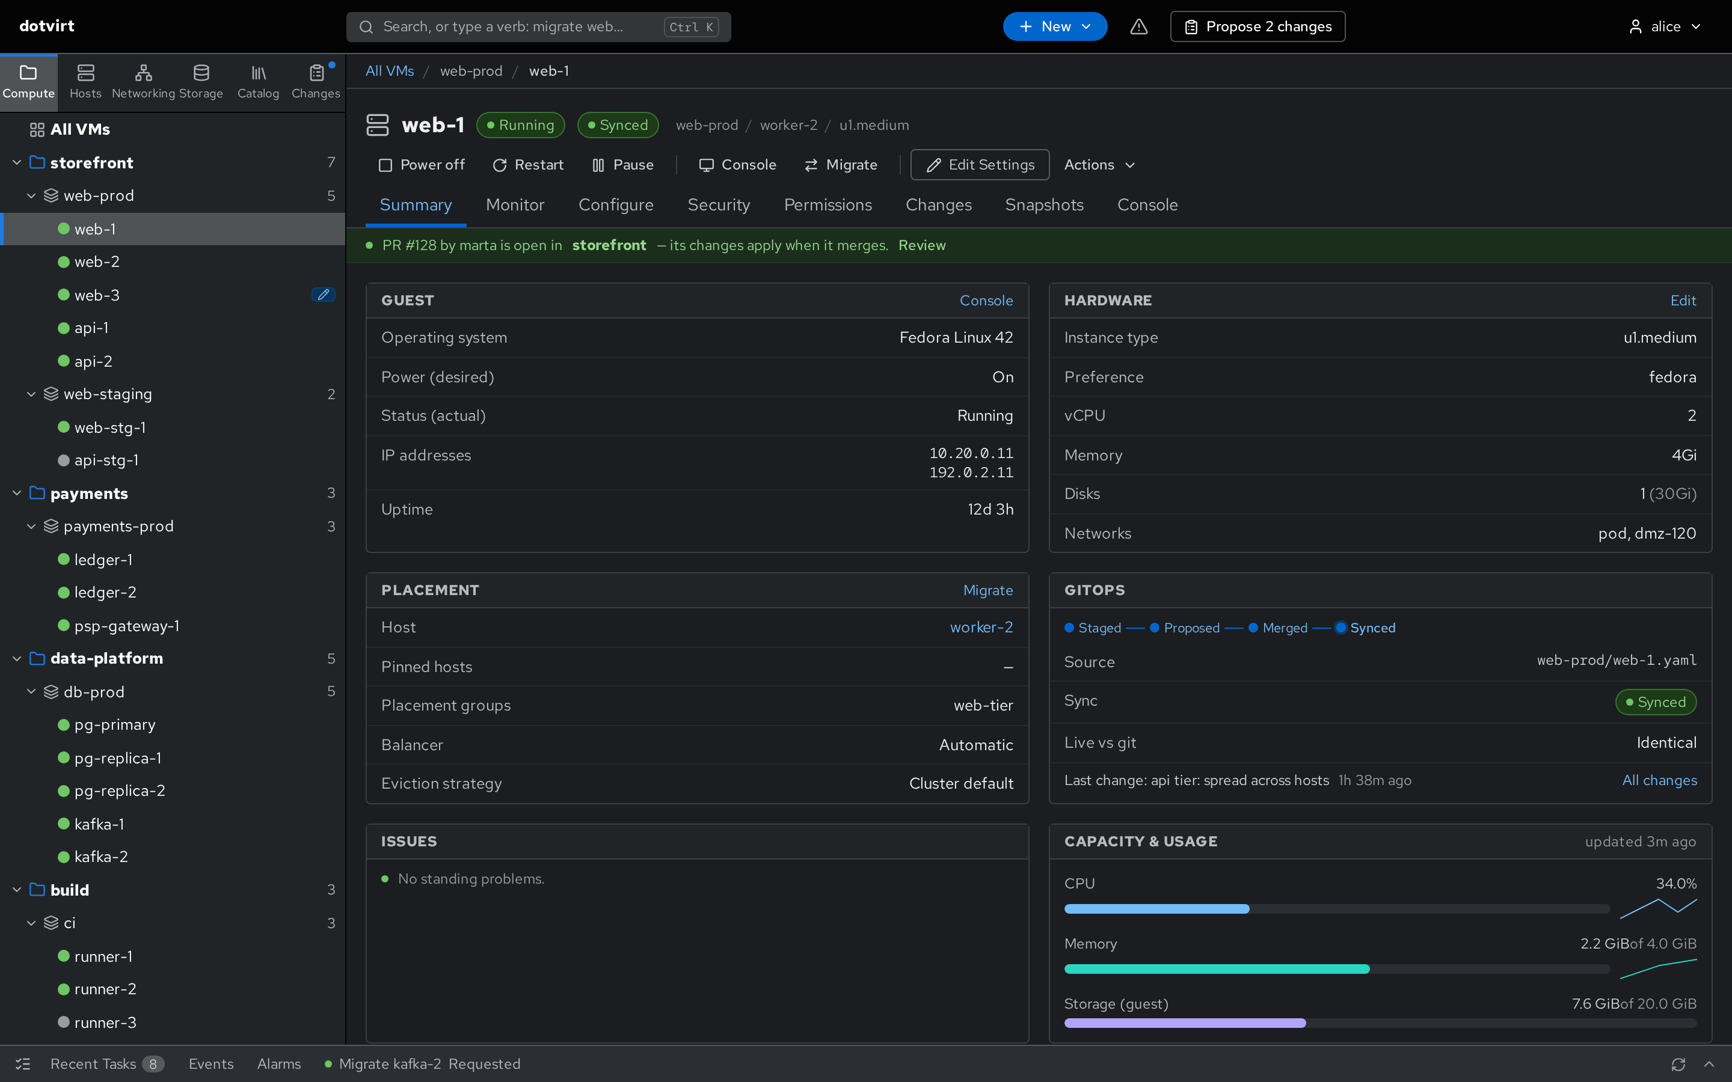Open the Changes section in sidebar
The image size is (1732, 1082).
[316, 82]
